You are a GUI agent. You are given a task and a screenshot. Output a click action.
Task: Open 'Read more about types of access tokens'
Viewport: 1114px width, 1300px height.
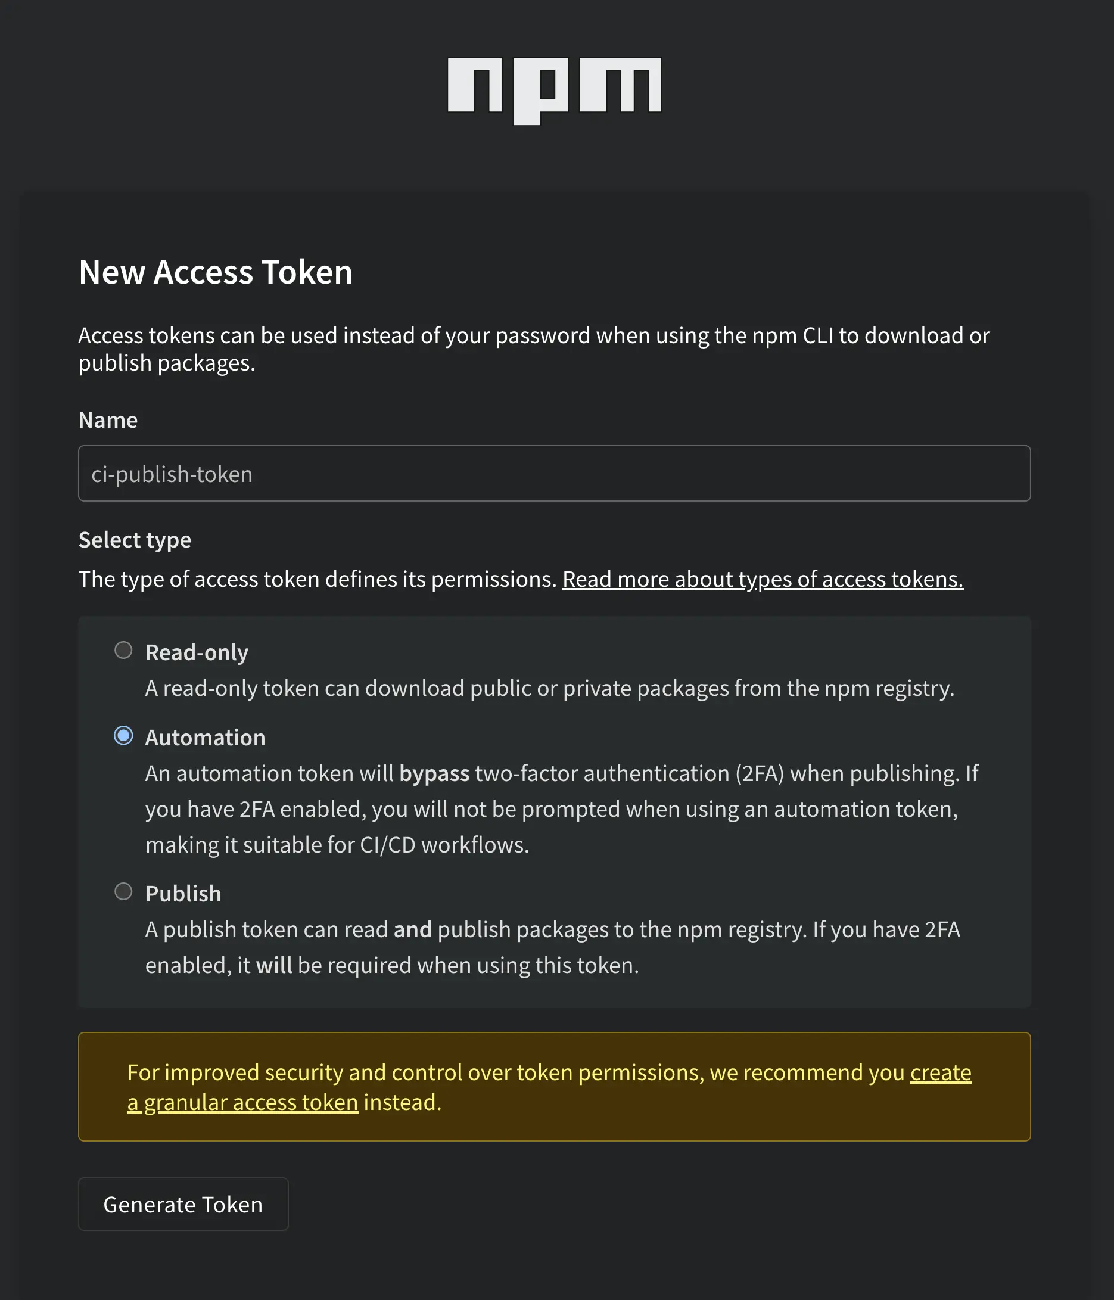pos(762,579)
